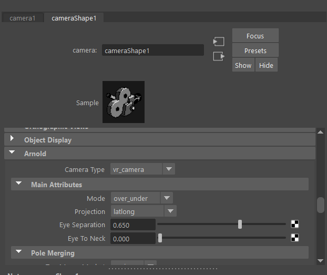Open the Presets button
Screen dimensions: 327x275
point(255,51)
